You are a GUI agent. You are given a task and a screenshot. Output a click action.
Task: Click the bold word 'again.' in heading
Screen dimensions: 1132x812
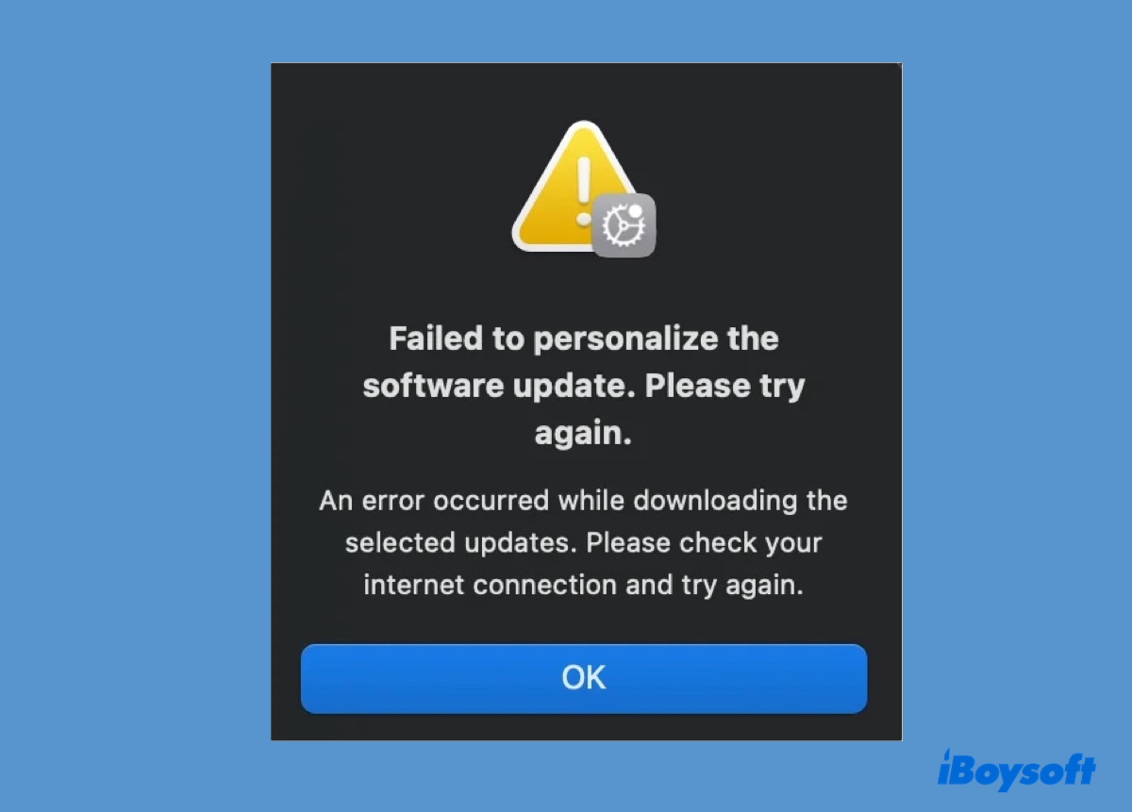tap(583, 435)
